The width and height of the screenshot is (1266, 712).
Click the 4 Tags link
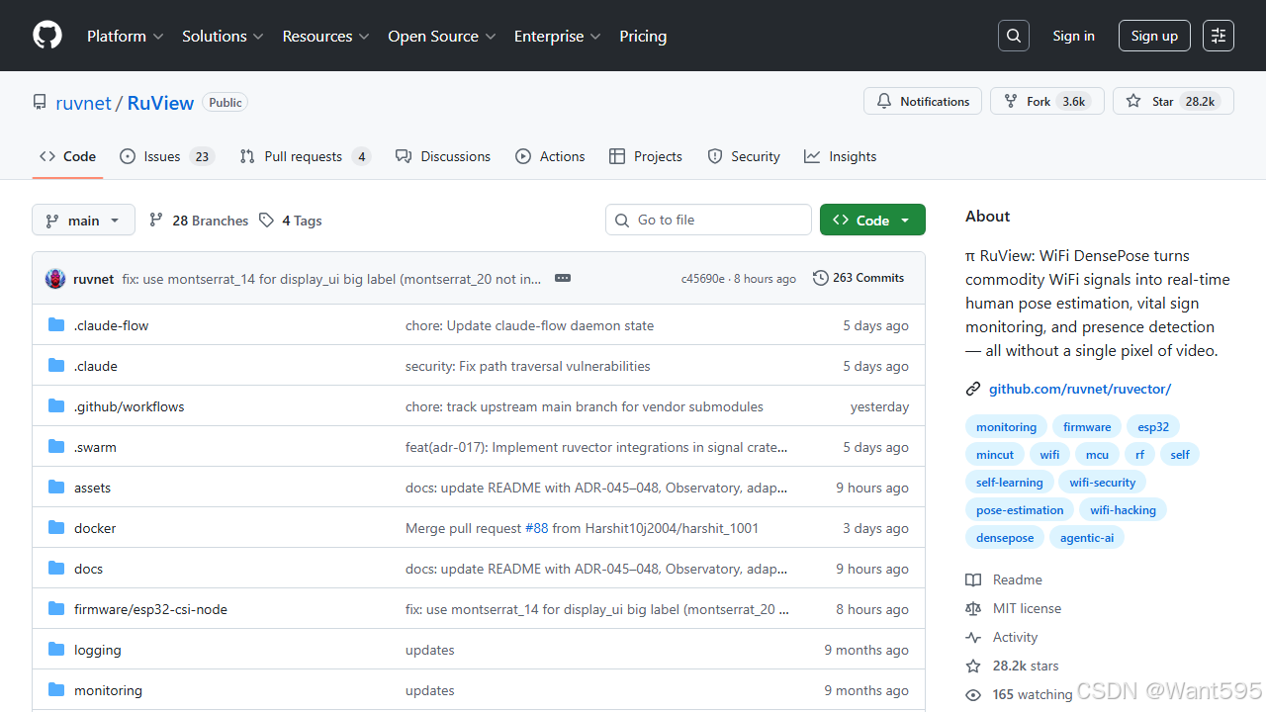291,220
